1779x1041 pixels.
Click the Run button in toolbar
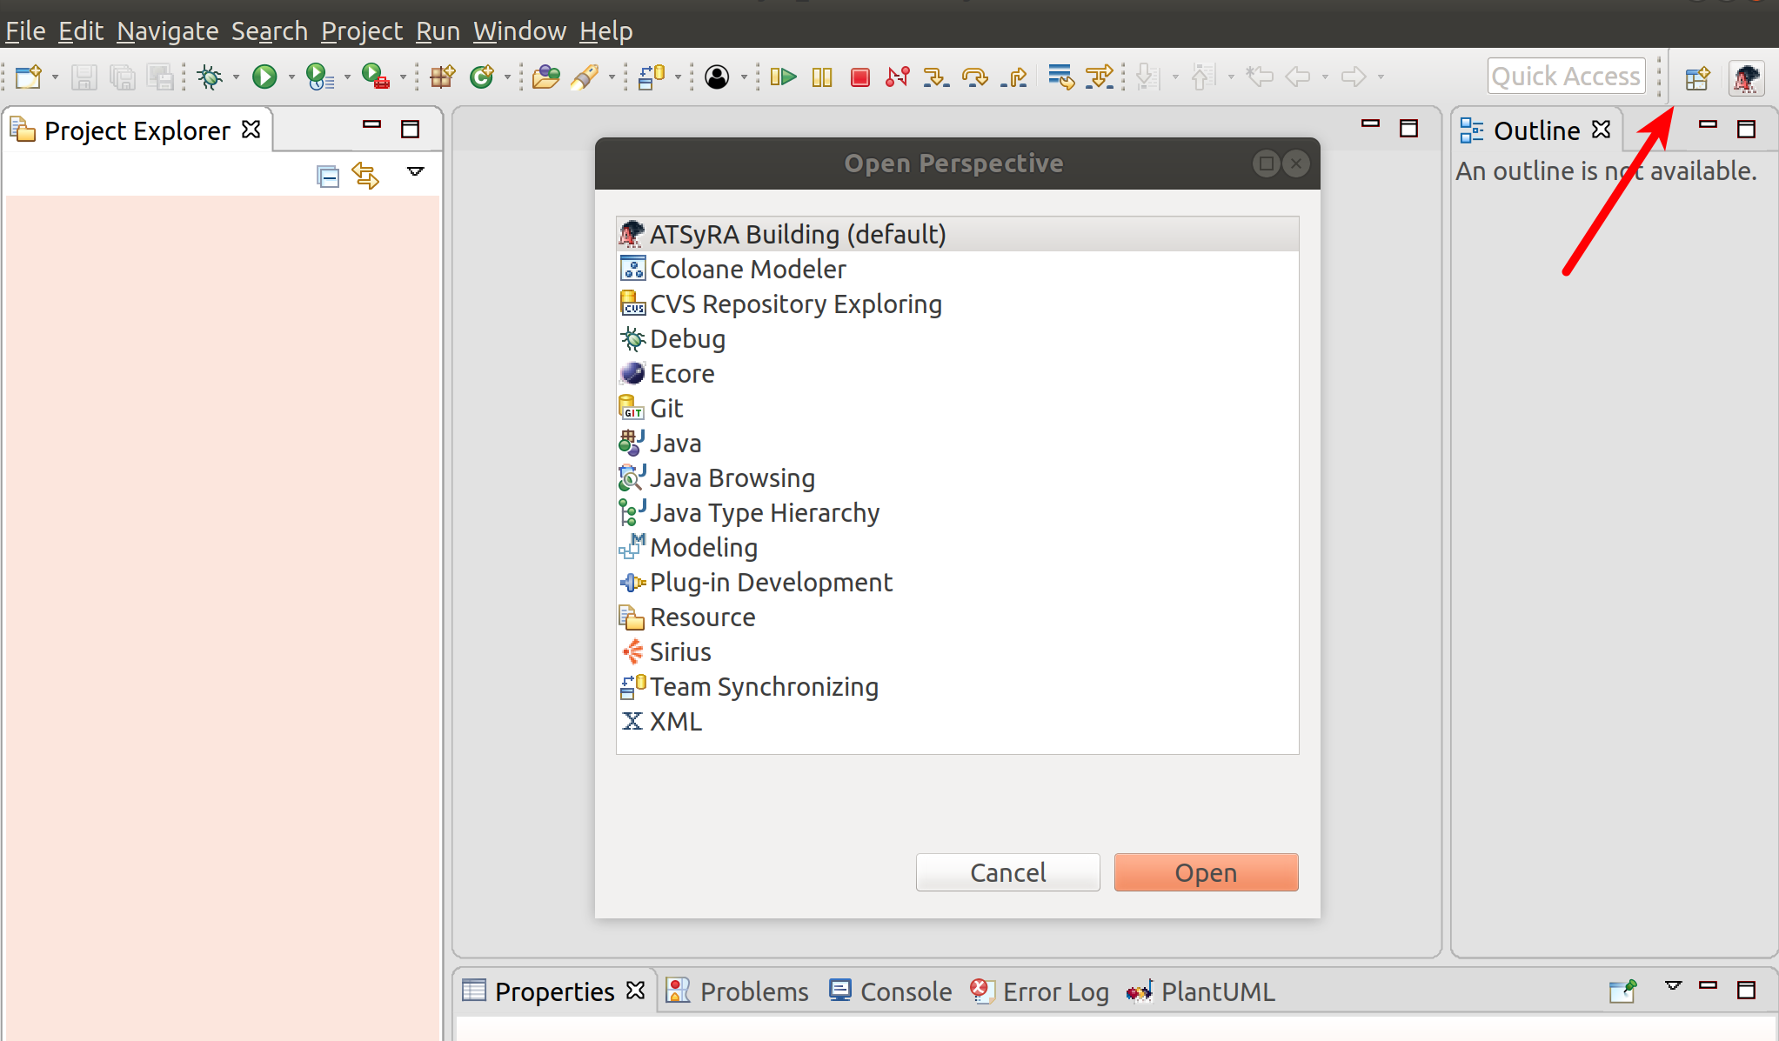pos(264,76)
